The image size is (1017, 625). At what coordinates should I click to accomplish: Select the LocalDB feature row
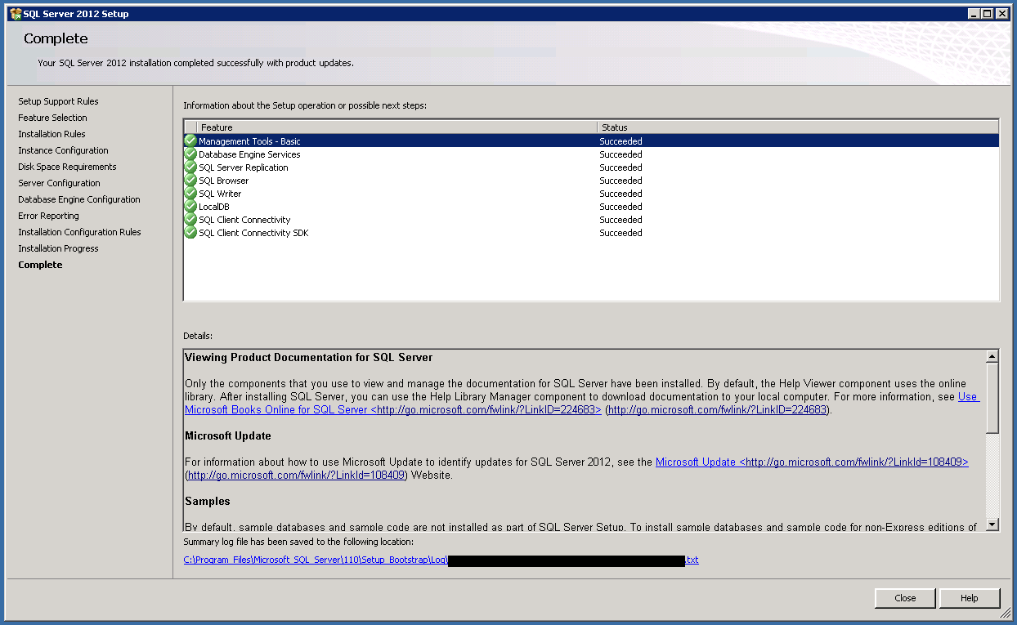[591, 206]
